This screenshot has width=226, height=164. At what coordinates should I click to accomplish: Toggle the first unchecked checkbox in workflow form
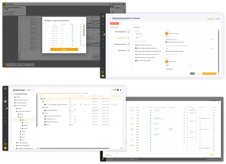tap(136, 45)
